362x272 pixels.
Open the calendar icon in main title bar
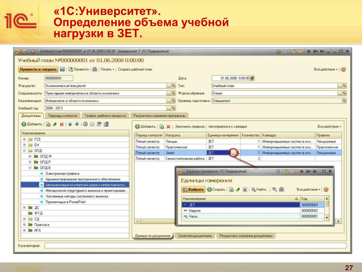click(300, 51)
